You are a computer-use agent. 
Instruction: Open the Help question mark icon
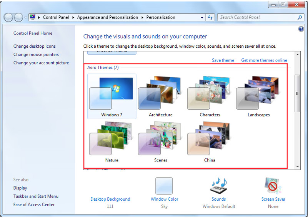301,29
